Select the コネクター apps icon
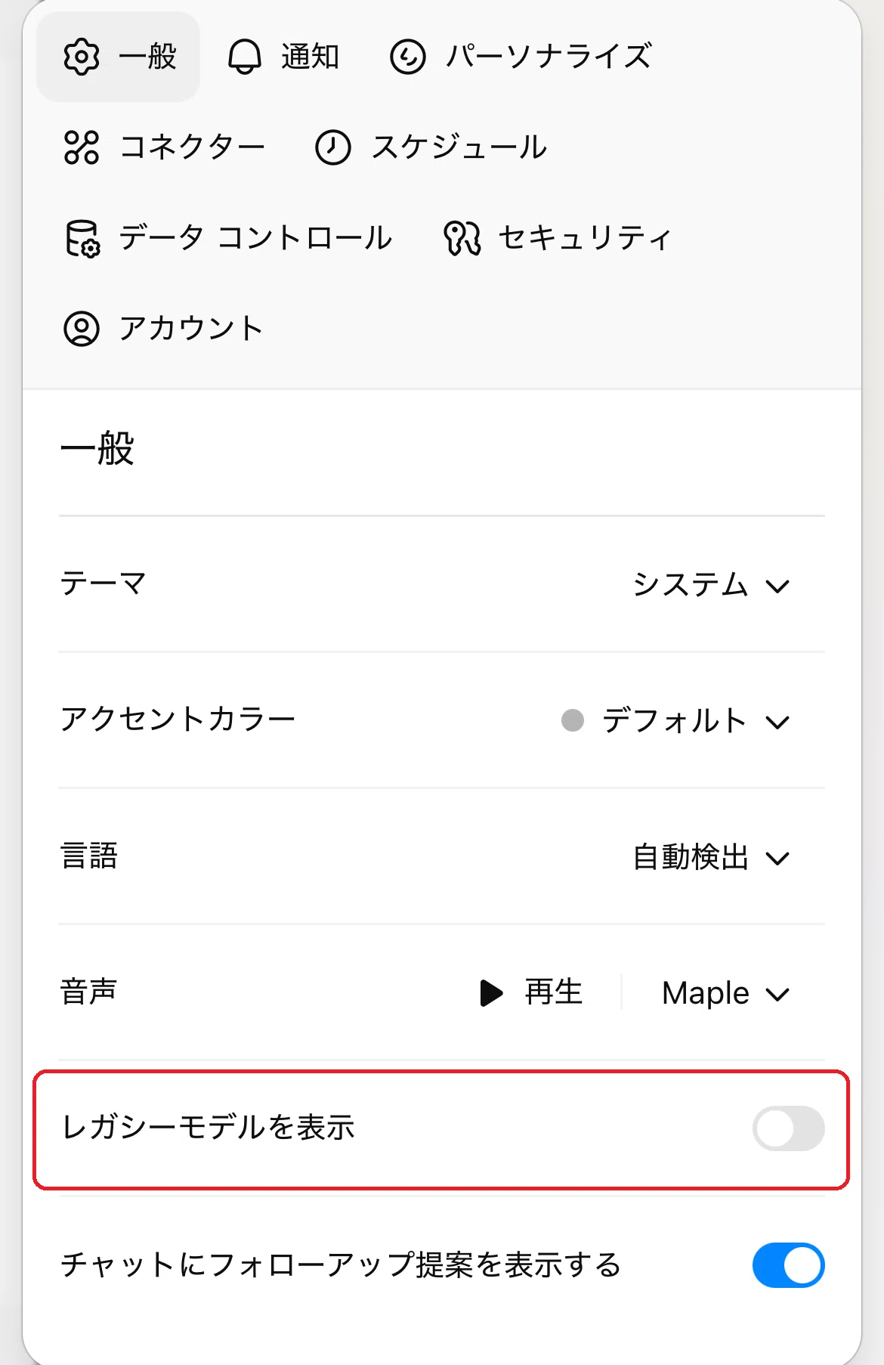884x1365 pixels. tap(82, 147)
